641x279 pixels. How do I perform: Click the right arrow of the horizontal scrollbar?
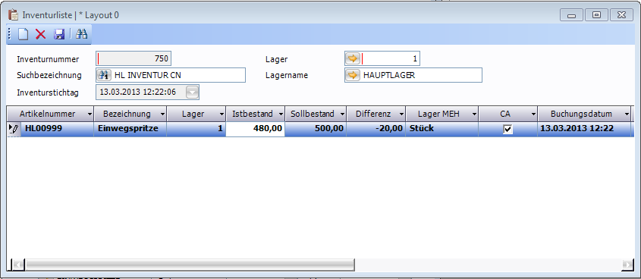click(x=627, y=265)
